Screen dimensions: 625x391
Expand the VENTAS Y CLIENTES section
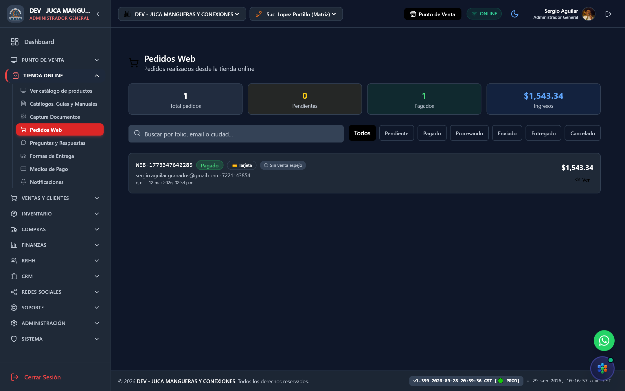(x=55, y=198)
